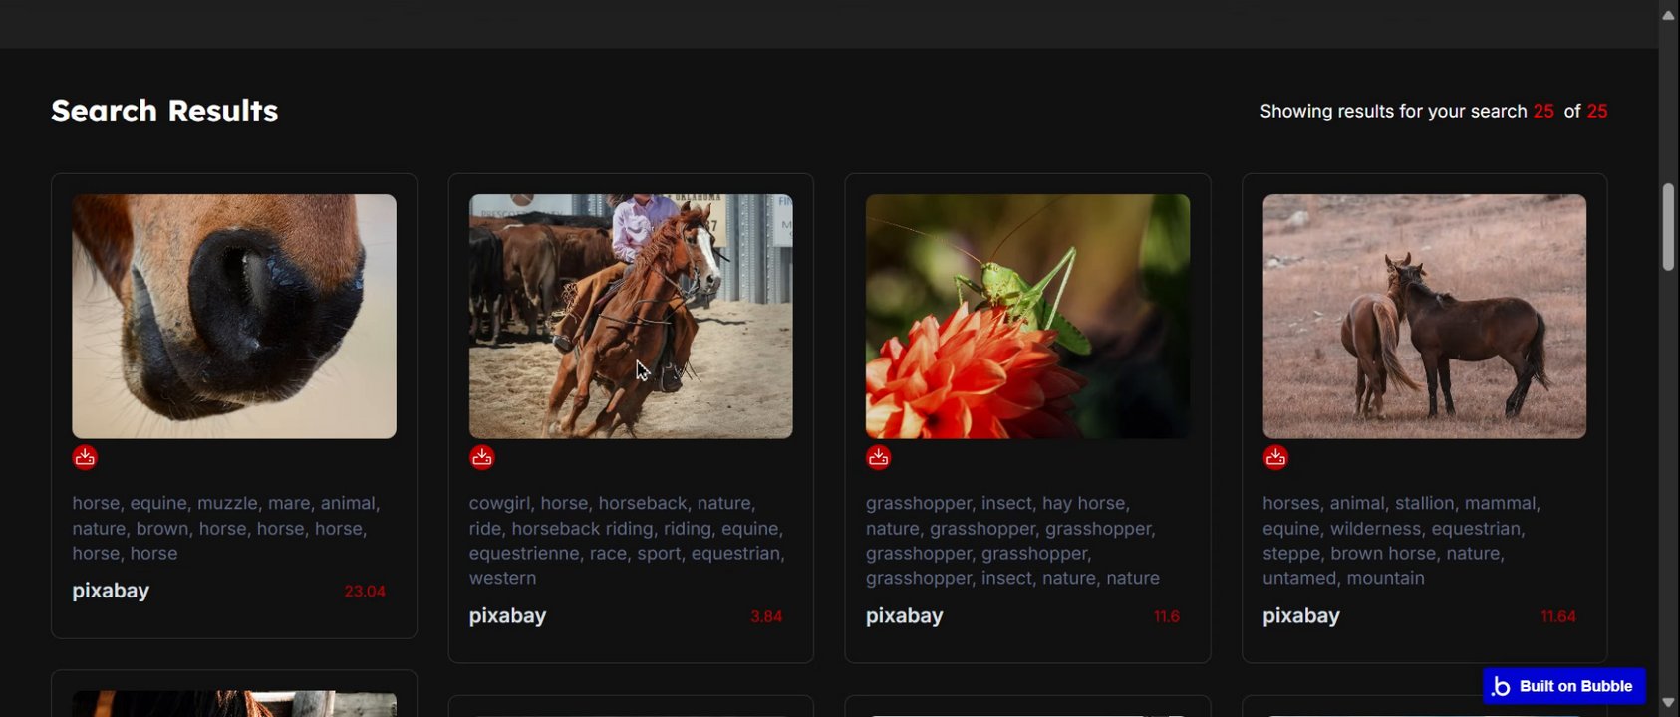Download the grasshopper on flower image
The height and width of the screenshot is (717, 1680).
879,457
